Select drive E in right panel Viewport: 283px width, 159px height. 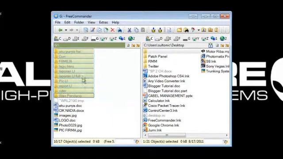point(168,38)
